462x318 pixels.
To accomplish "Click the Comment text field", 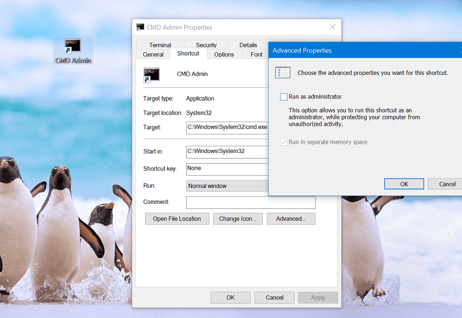I will click(251, 202).
